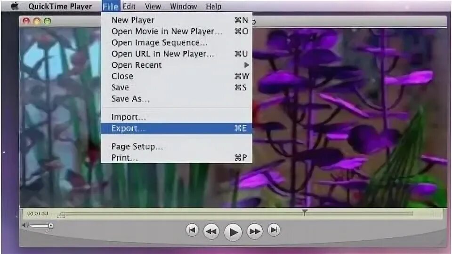This screenshot has height=254, width=452.
Task: Zoom the movie window with green button
Action: click(47, 21)
